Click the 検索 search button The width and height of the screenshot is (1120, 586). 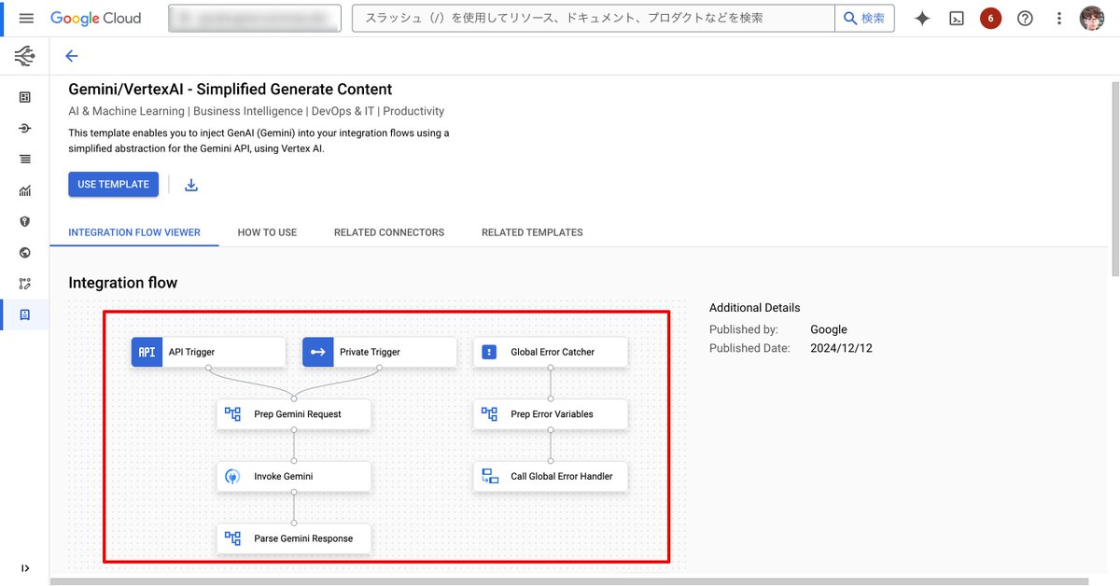(864, 18)
